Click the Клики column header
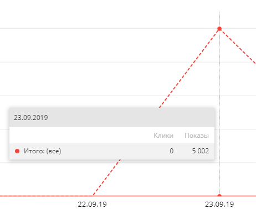This screenshot has width=256, height=215. (163, 136)
